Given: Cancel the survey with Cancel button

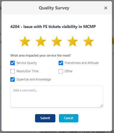Looking at the screenshot, I should click(x=69, y=118).
